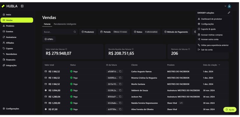Open Dashboard de produtor
This screenshot has height=117, width=240.
tap(211, 19)
